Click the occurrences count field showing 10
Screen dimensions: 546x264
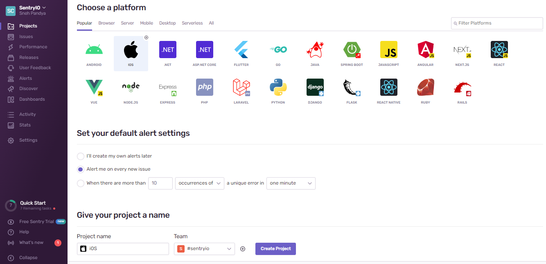tap(160, 183)
